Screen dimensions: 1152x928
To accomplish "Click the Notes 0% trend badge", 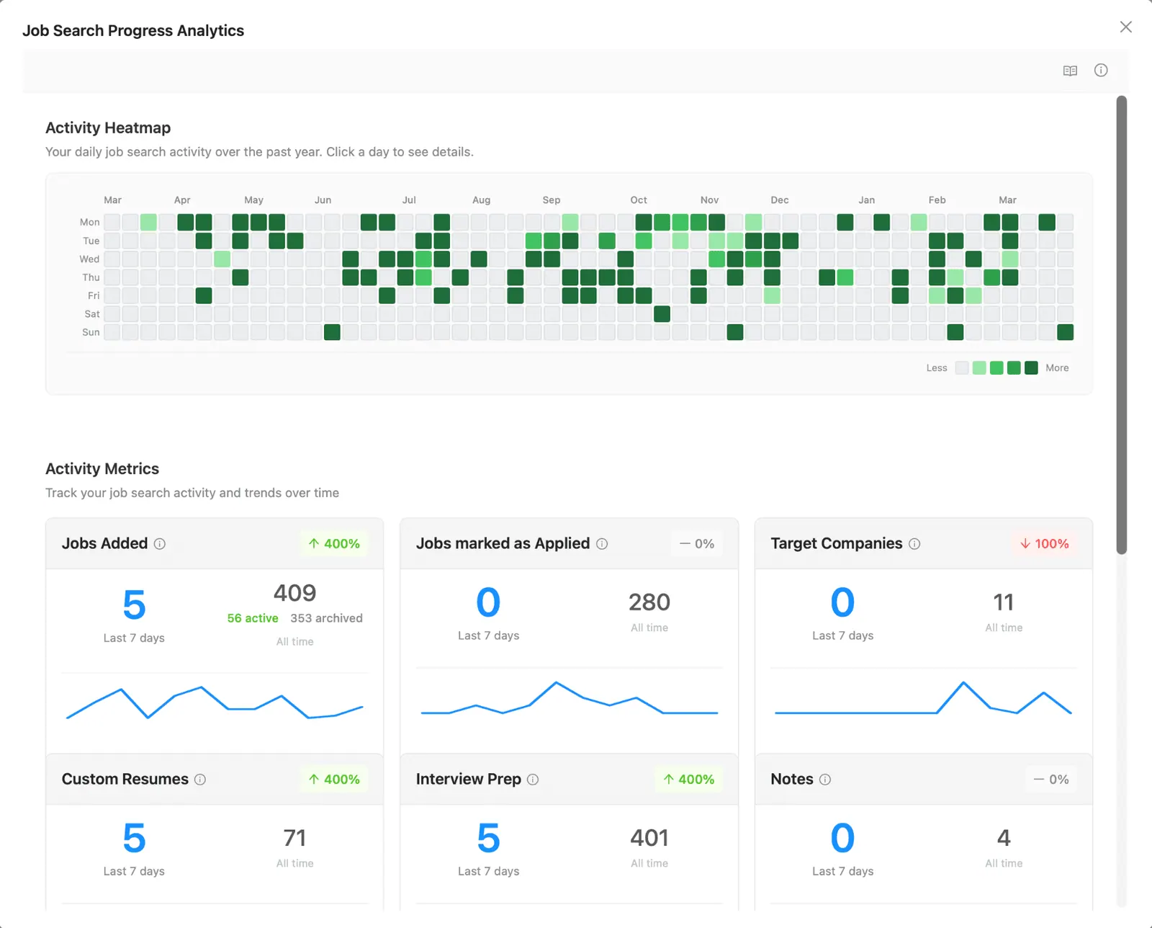I will 1051,780.
